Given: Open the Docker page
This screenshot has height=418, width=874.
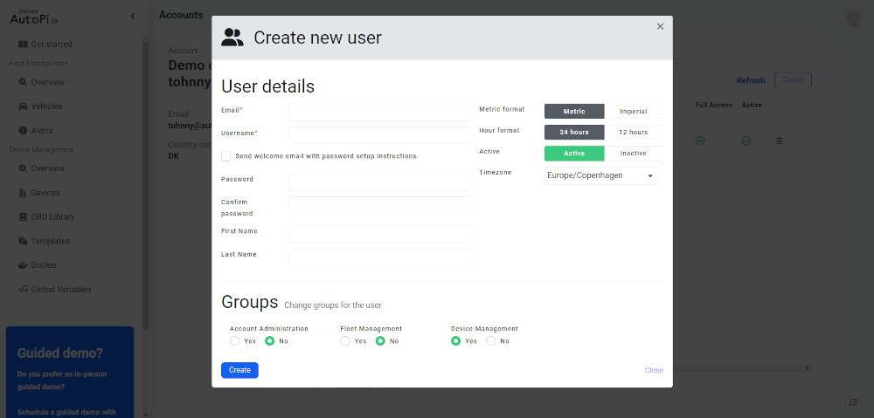Looking at the screenshot, I should [x=44, y=265].
